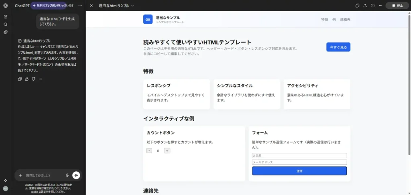Start voice mode with waveform button
The image size is (411, 195).
click(x=76, y=175)
